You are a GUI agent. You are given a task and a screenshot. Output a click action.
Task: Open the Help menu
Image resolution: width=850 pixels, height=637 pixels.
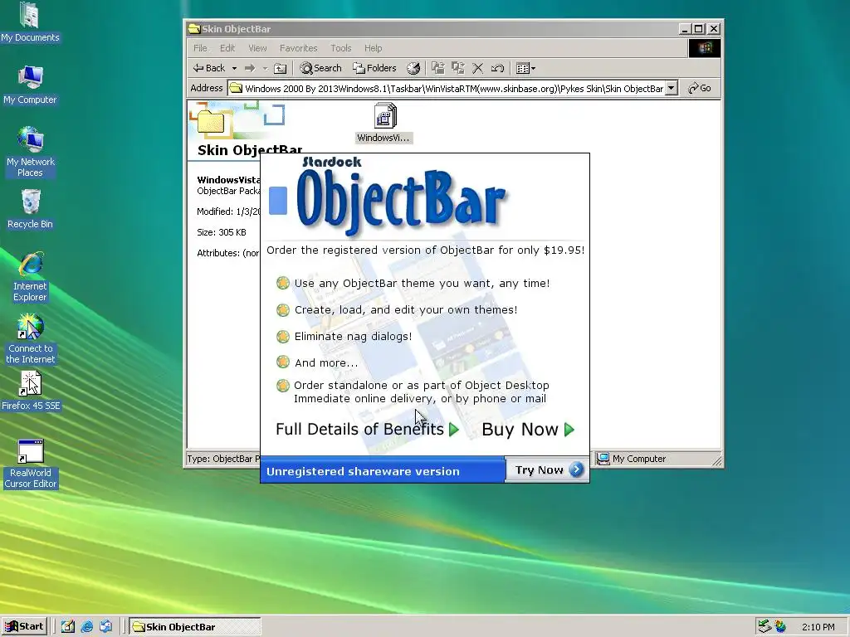click(373, 48)
